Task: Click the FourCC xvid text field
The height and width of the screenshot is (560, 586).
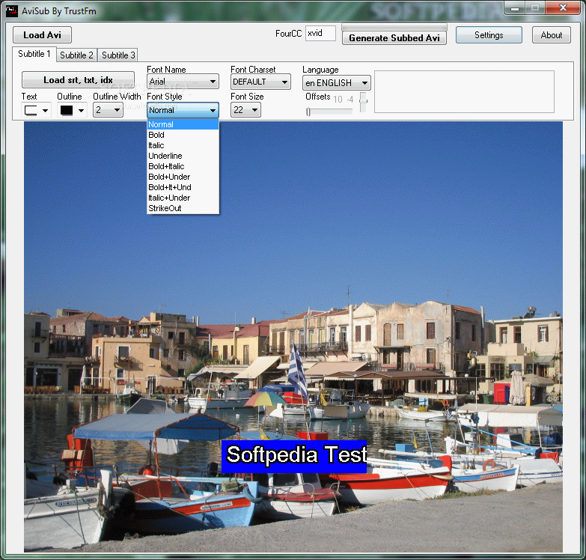Action: pyautogui.click(x=320, y=33)
